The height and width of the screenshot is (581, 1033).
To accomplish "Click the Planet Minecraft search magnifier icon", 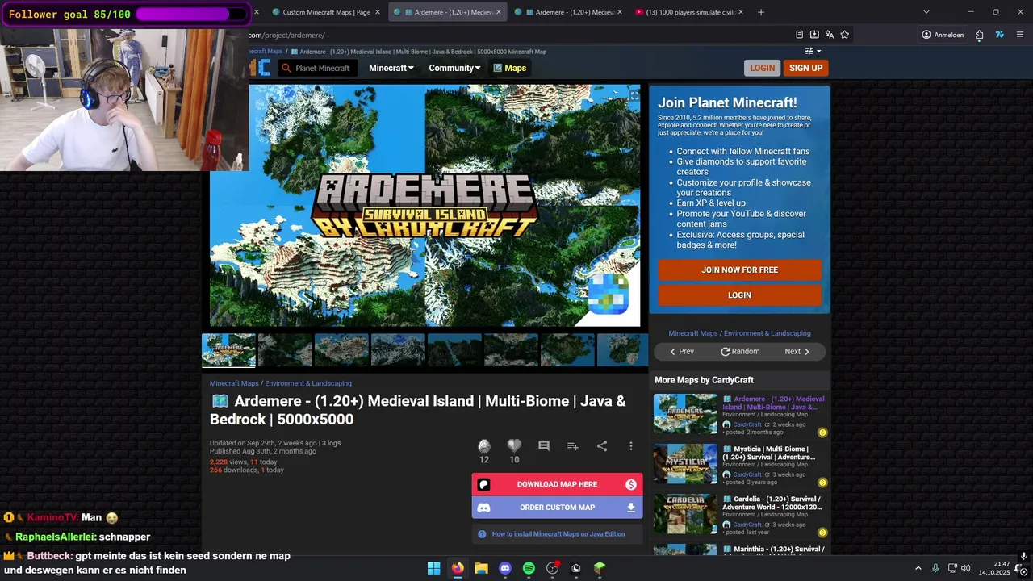I will click(x=286, y=68).
